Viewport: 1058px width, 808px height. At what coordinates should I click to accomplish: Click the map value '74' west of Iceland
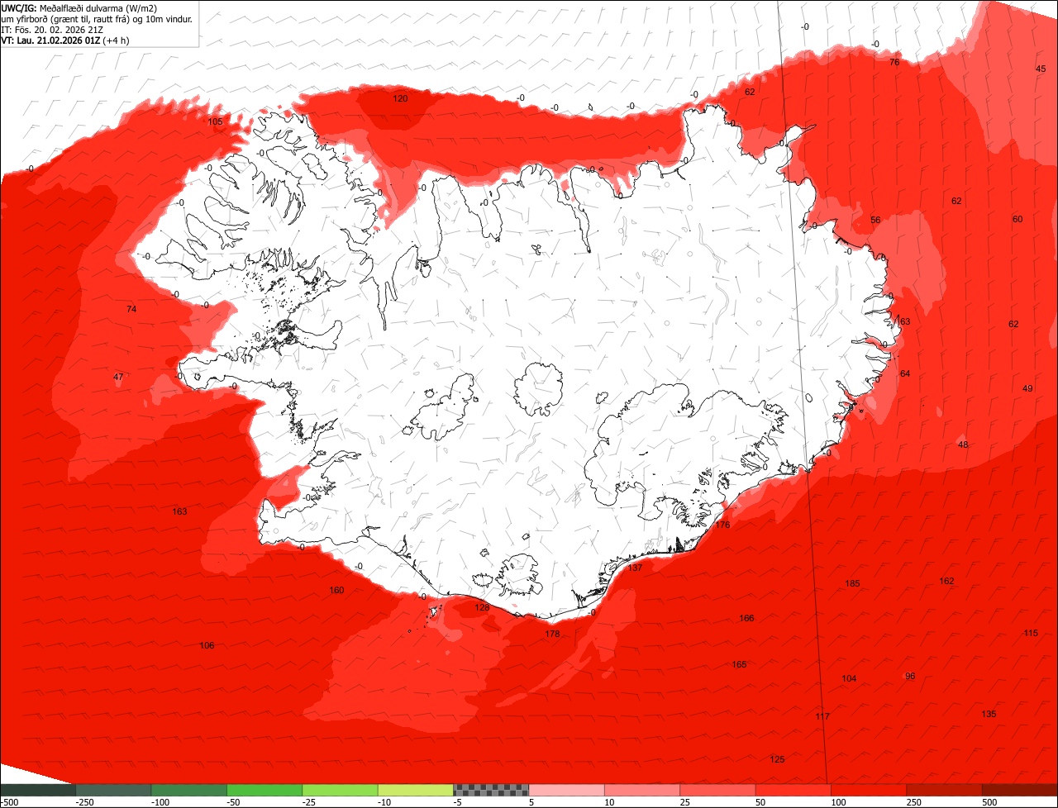(x=131, y=309)
